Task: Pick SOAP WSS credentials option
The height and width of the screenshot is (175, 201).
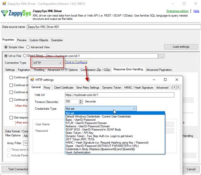Action: [x=115, y=130]
